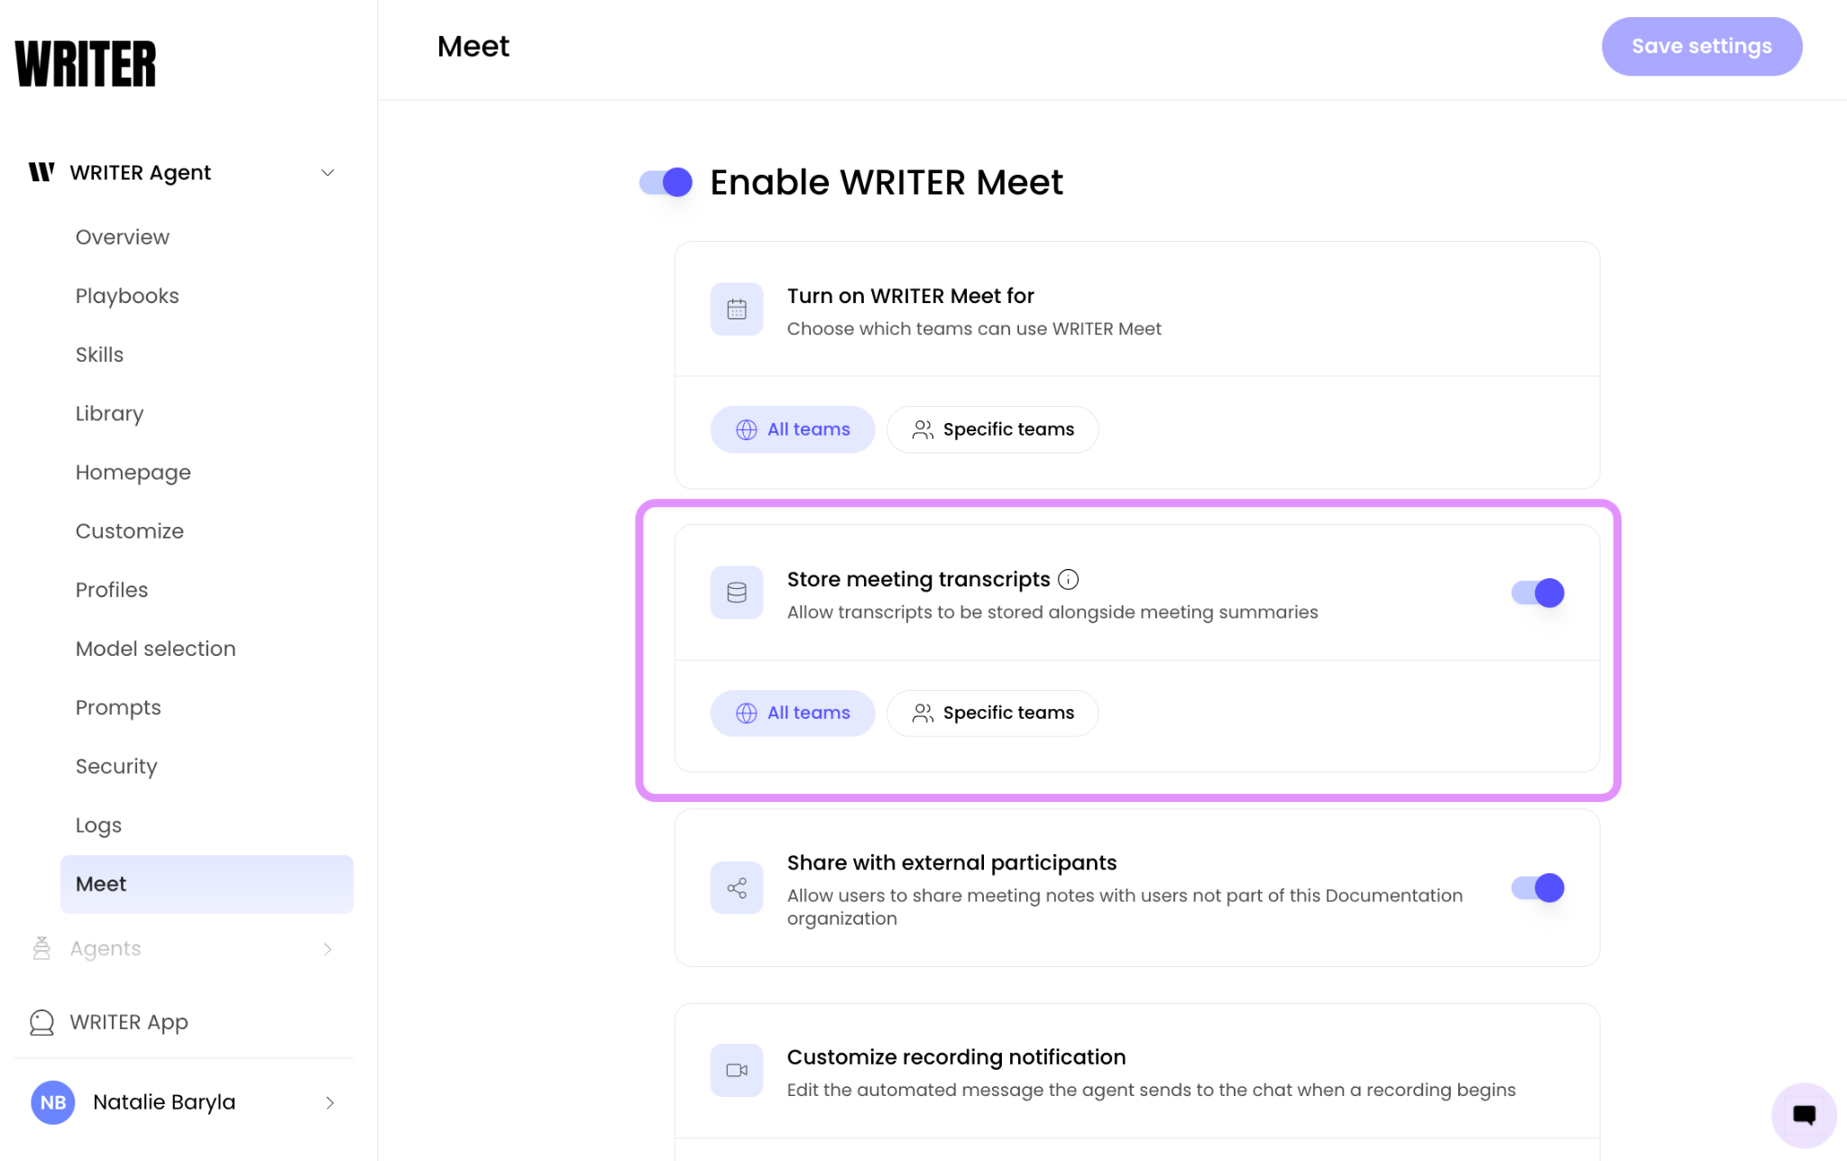Image resolution: width=1847 pixels, height=1161 pixels.
Task: Open the Security menu item
Action: 116,766
